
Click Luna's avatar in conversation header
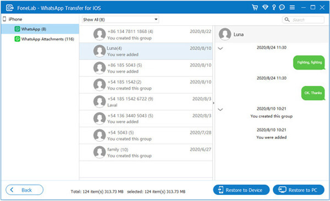(x=225, y=34)
